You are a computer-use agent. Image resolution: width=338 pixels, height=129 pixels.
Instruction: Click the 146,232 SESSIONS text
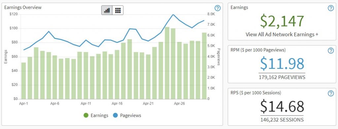(282, 120)
